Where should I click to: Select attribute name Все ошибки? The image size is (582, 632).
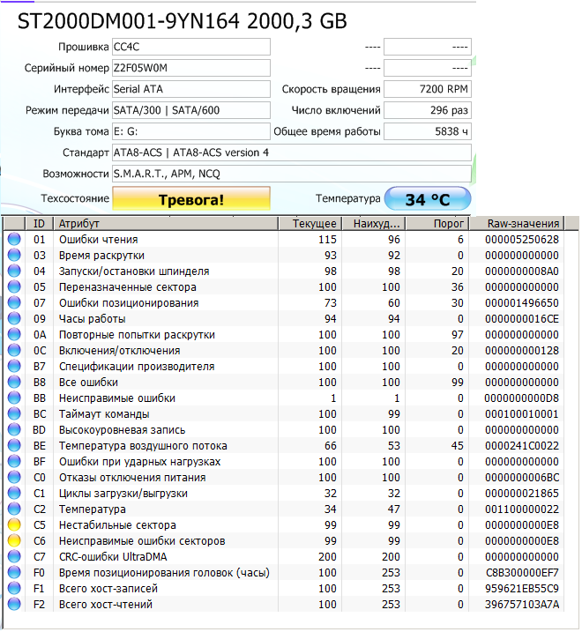click(88, 383)
